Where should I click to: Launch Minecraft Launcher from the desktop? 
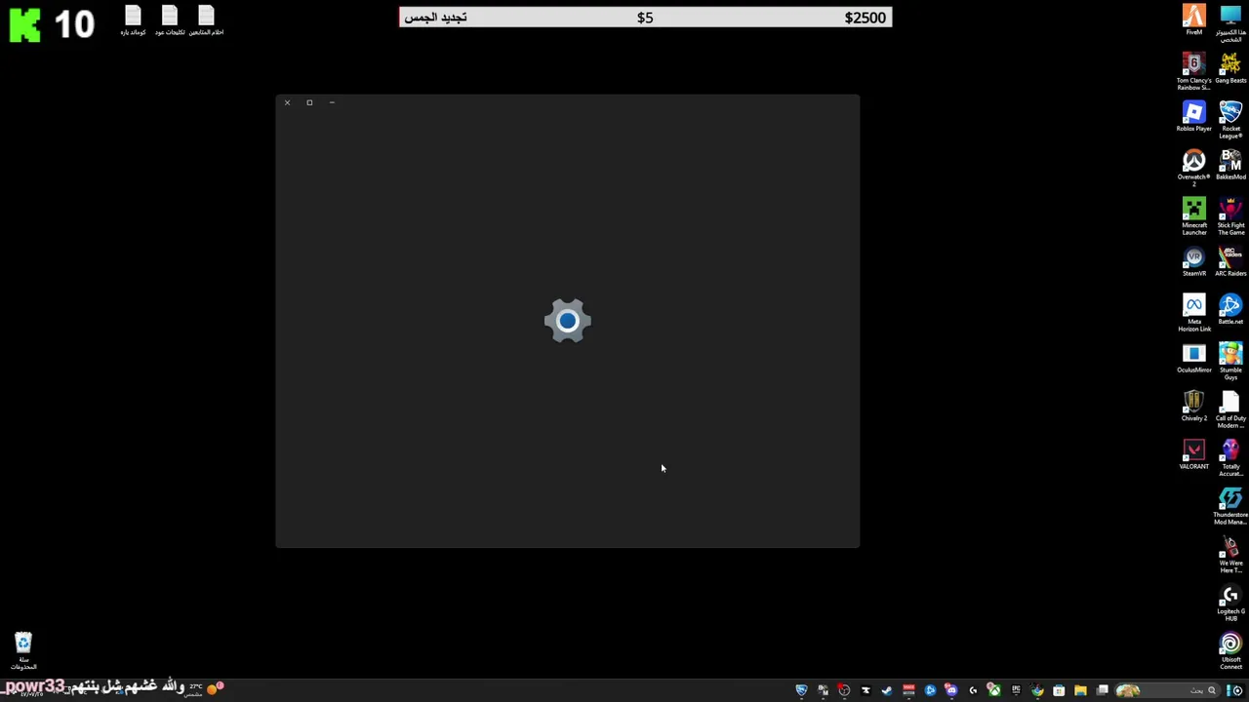(x=1194, y=214)
